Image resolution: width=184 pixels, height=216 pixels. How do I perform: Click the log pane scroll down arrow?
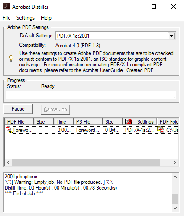[x=175, y=208]
